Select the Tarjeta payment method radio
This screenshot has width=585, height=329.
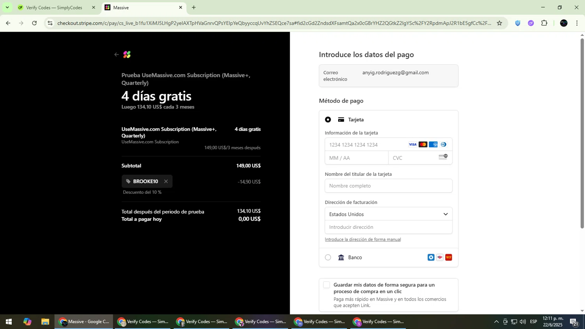coord(328,120)
